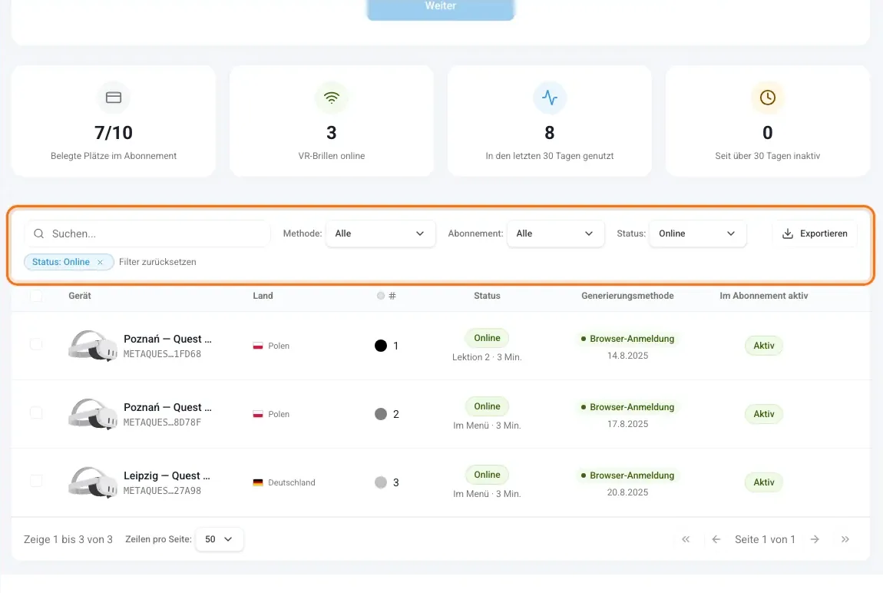Select the checkbox for the METAQUES...8D78F row
883x593 pixels.
(36, 412)
